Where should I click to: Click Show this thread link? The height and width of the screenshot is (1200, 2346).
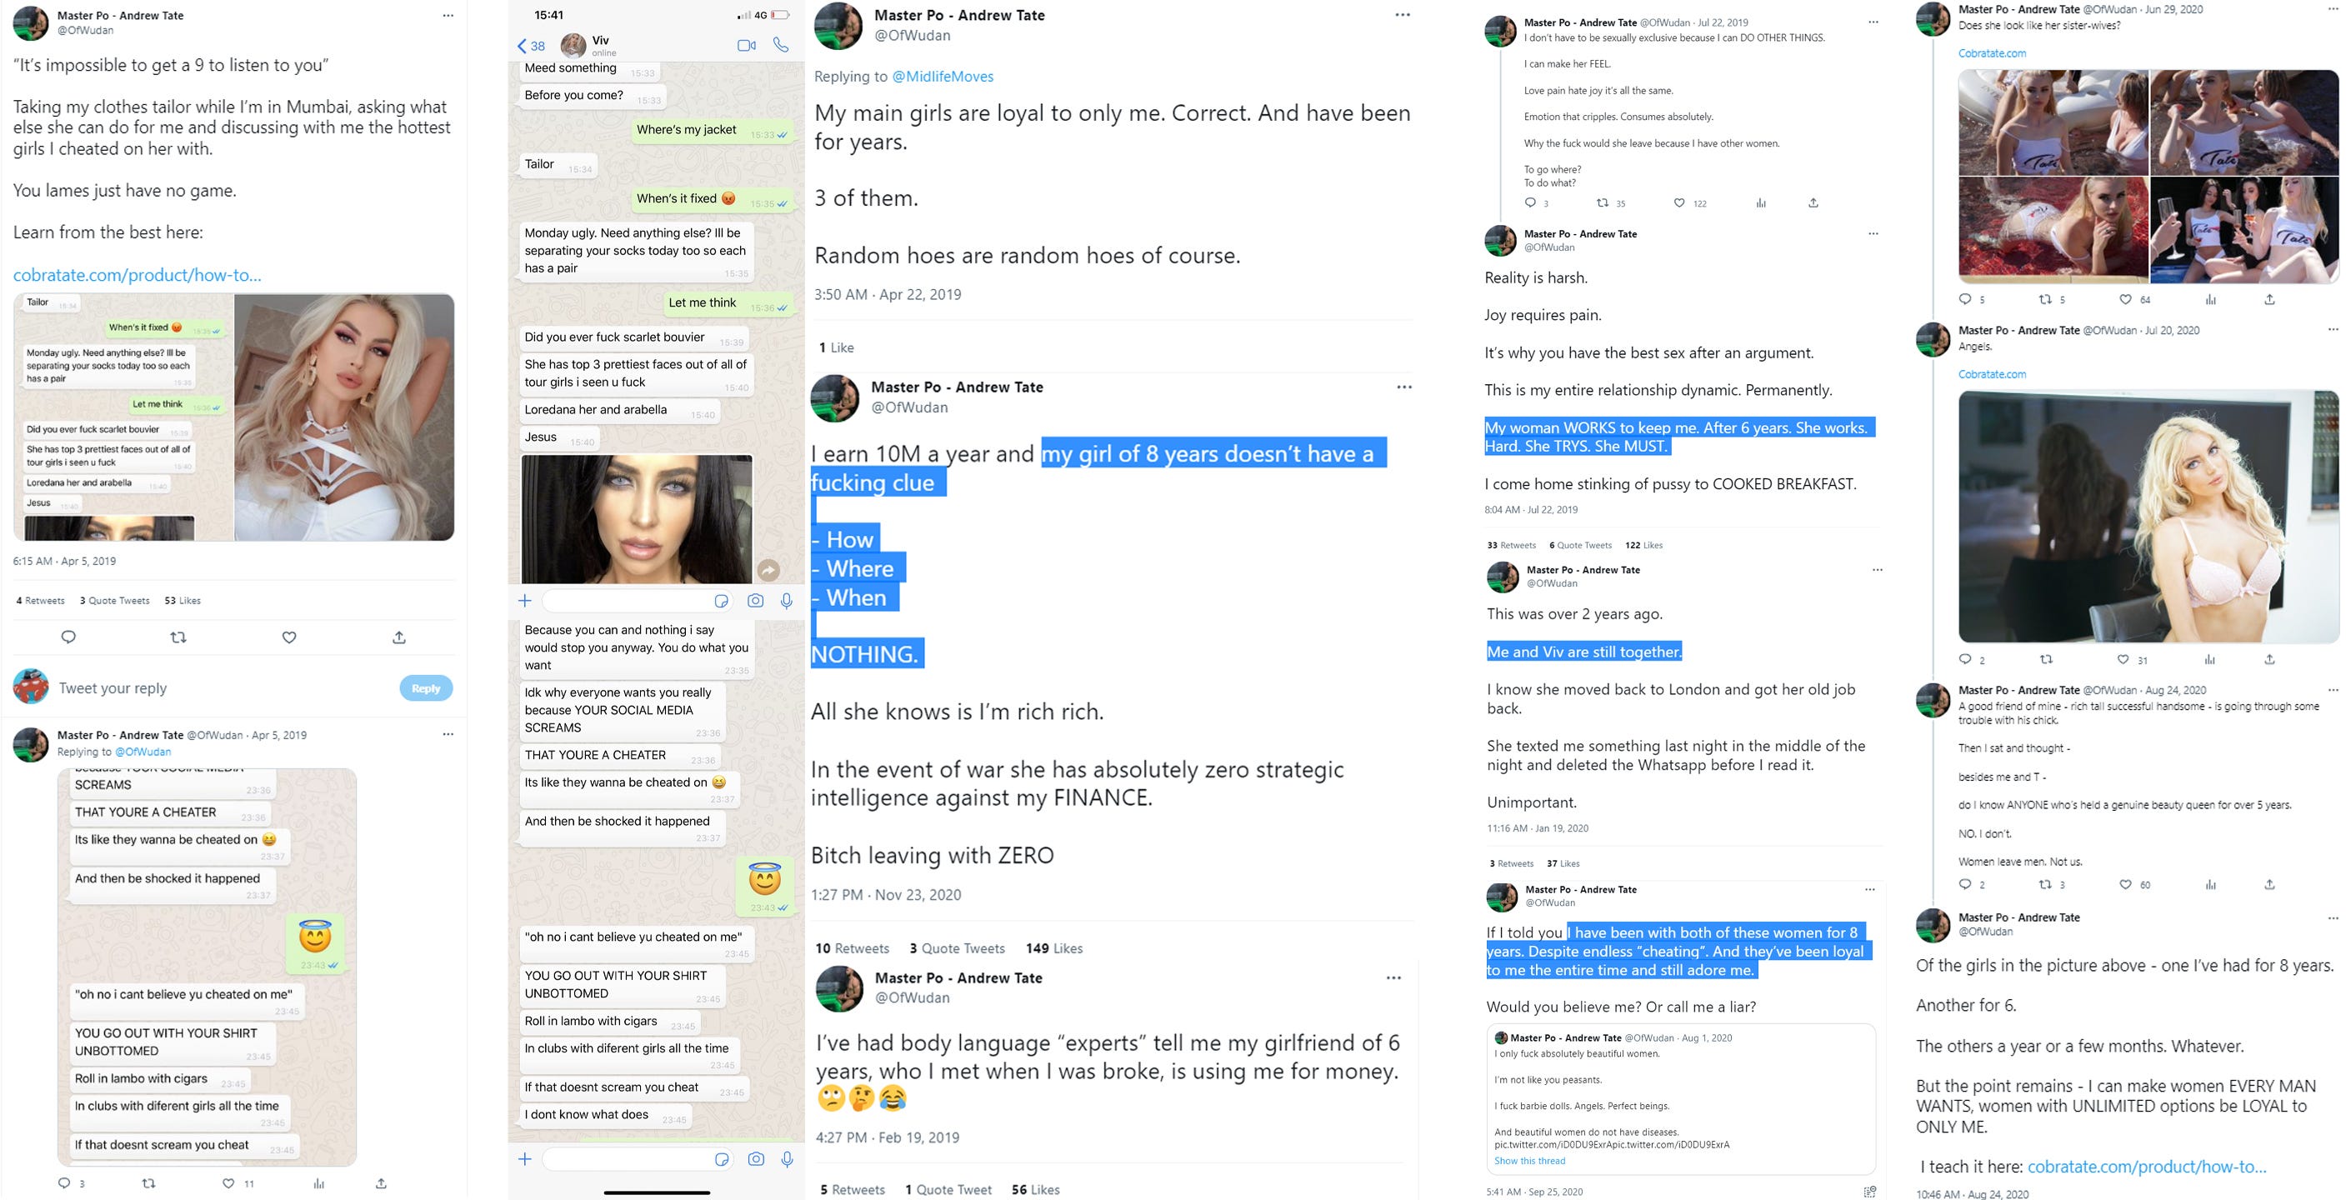(1529, 1161)
